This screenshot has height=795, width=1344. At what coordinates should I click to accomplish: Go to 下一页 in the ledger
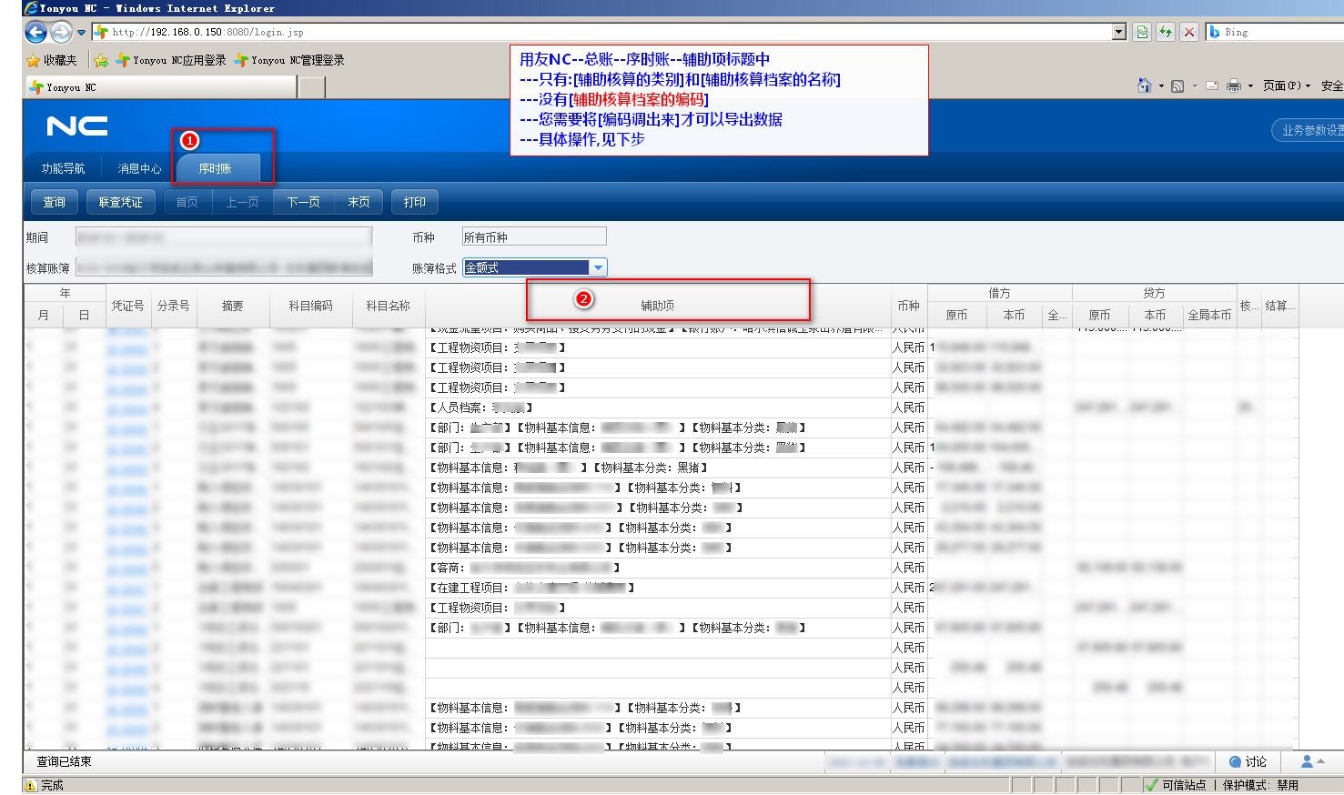[x=303, y=202]
